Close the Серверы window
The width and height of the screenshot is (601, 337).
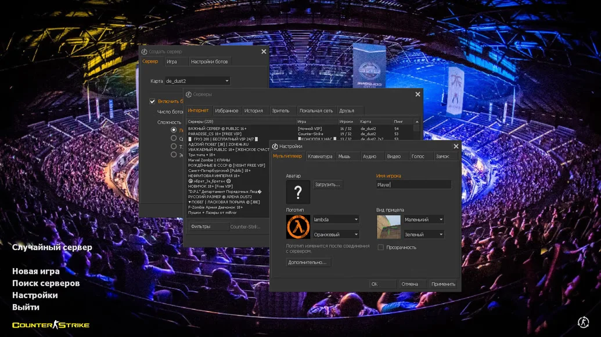click(x=418, y=94)
